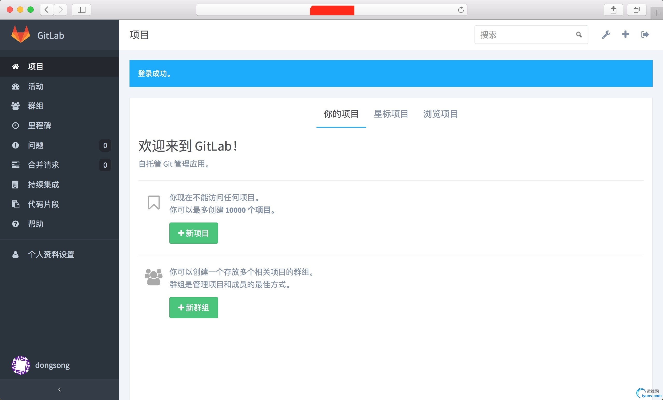Open the 群组 sidebar menu item
This screenshot has width=663, height=400.
[60, 106]
